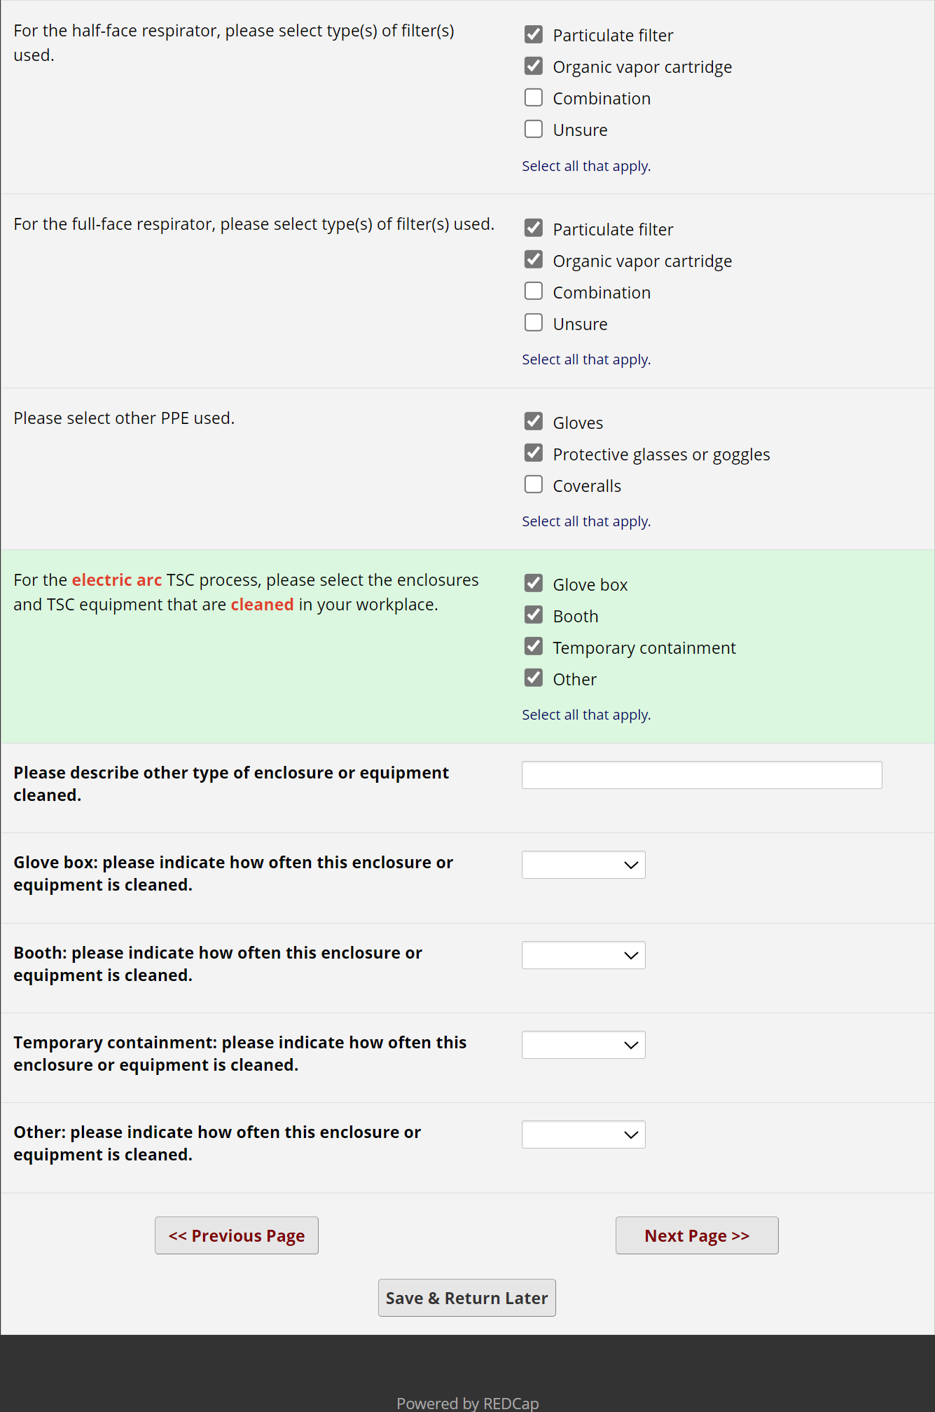Screen dimensions: 935x1412
Task: Open Temporary containment cleaning frequency dropdown
Action: [x=583, y=1045]
